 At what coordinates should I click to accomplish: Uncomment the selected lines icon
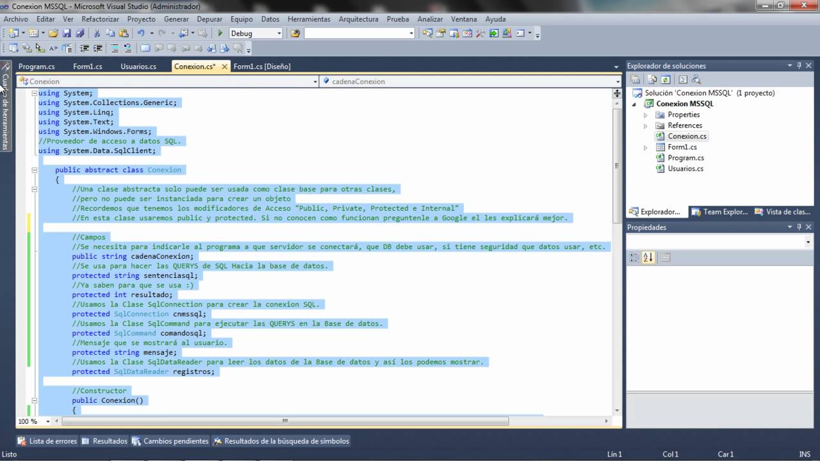[x=128, y=48]
